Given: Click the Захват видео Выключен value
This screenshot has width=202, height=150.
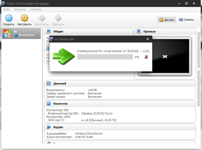Looking at the screenshot, I should coord(95,97).
